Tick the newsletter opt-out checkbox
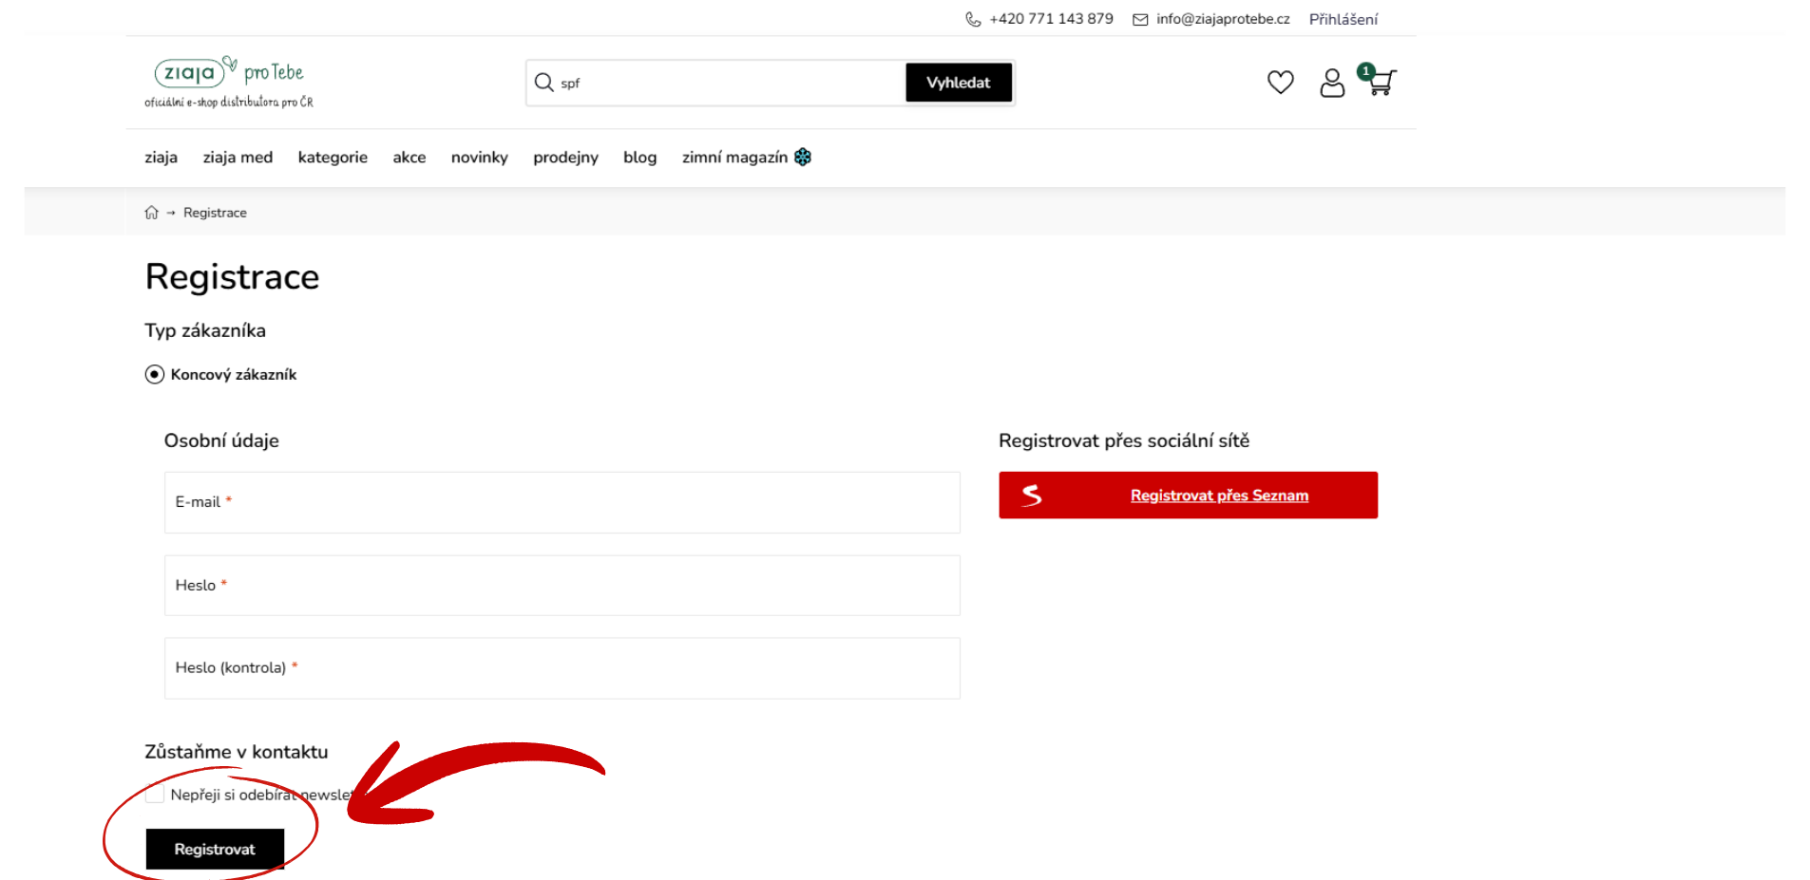The height and width of the screenshot is (880, 1810). [155, 795]
